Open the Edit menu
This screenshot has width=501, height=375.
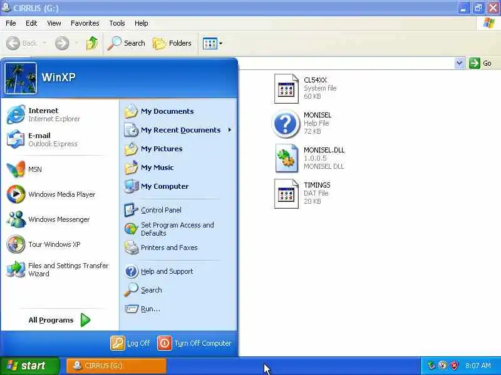point(31,23)
